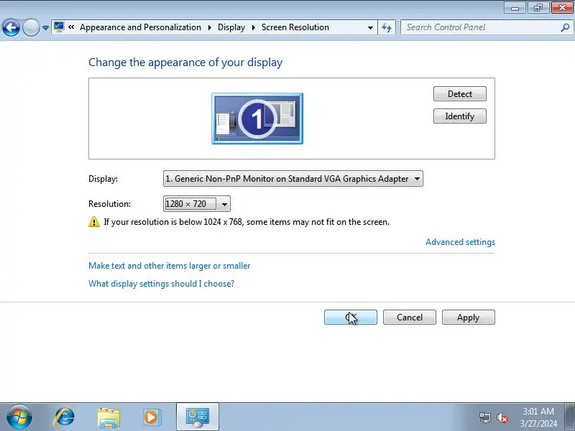Screen dimensions: 575x431
Task: Go to the Display breadcrumb
Action: pos(231,27)
